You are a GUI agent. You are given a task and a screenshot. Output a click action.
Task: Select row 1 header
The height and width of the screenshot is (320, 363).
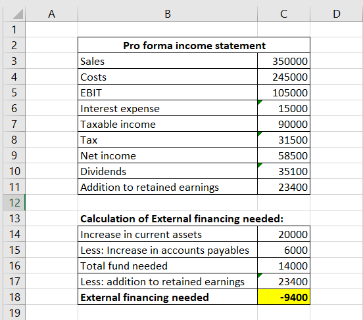click(x=14, y=30)
